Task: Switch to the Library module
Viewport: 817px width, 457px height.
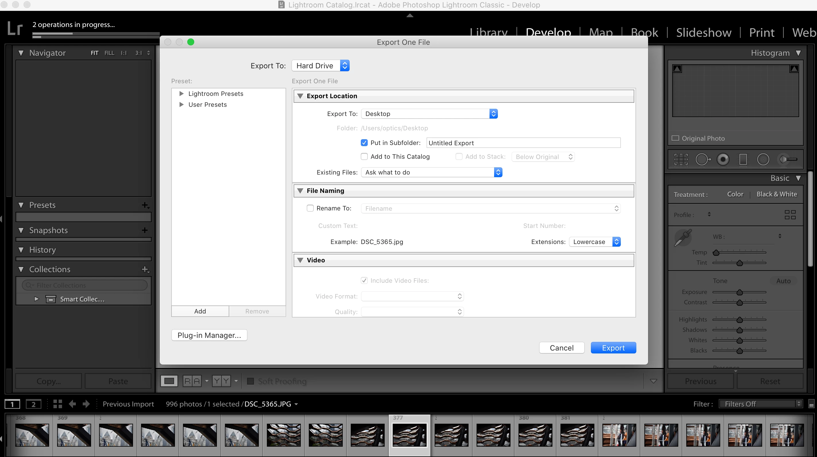Action: click(489, 33)
